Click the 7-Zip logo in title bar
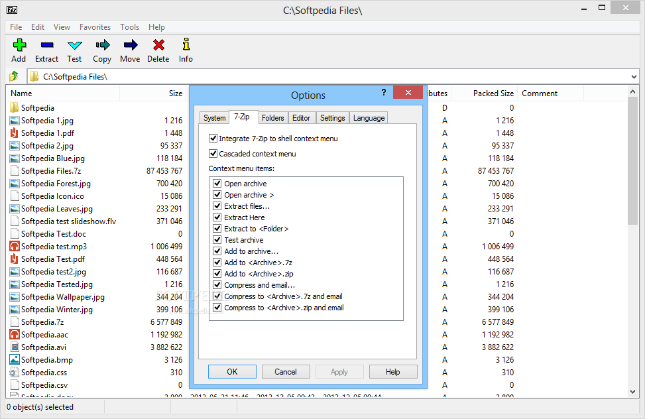Viewport: 645px width, 419px height. [12, 10]
